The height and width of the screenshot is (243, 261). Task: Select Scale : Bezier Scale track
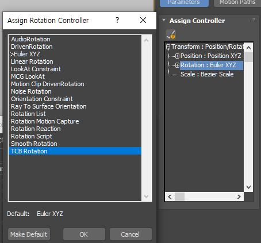point(207,74)
